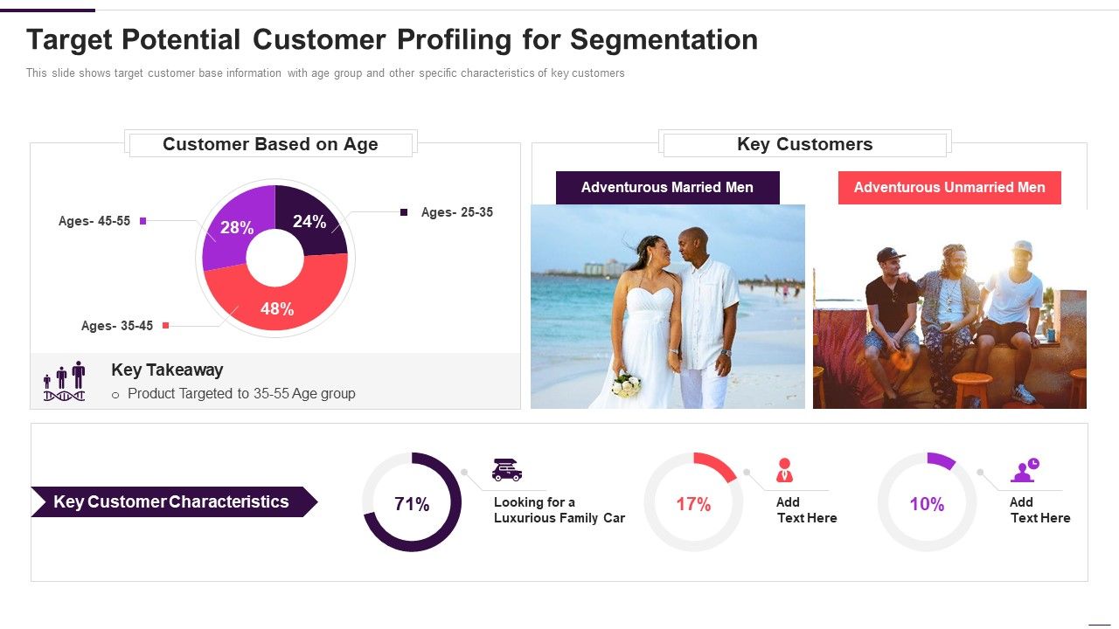Select the 24% dark donut chart segment
The image size is (1119, 629).
point(311,222)
